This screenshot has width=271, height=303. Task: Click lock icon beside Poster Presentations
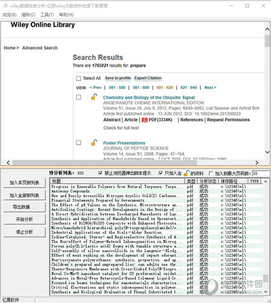(x=94, y=142)
